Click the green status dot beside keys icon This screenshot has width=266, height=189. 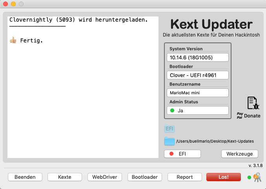249,178
